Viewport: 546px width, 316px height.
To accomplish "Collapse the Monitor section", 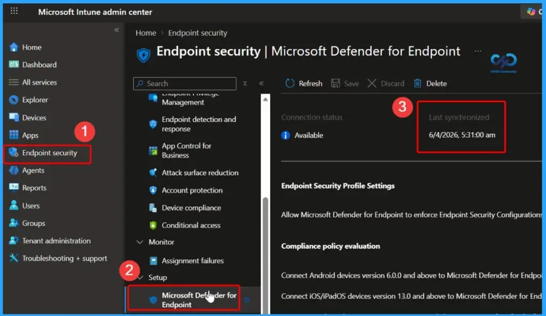I will (141, 242).
